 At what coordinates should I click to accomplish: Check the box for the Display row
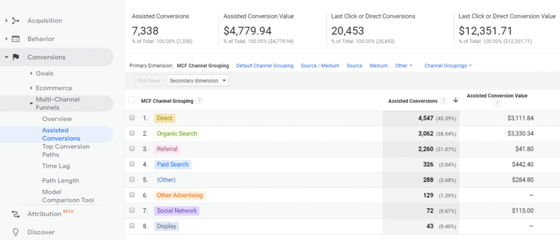click(x=132, y=226)
